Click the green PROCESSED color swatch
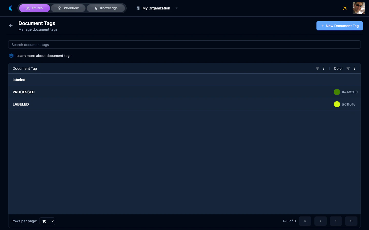The image size is (369, 230). click(x=337, y=92)
